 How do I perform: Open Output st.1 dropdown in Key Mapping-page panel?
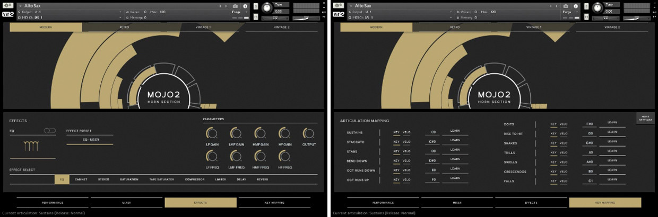[x=400, y=12]
